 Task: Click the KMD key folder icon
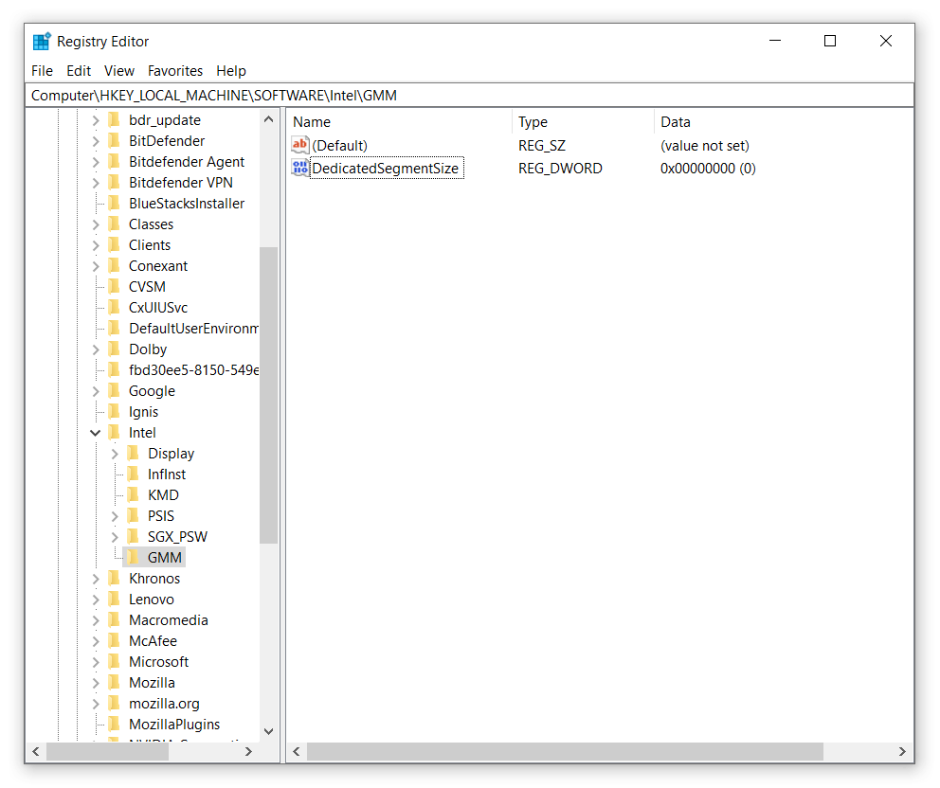[x=133, y=494]
